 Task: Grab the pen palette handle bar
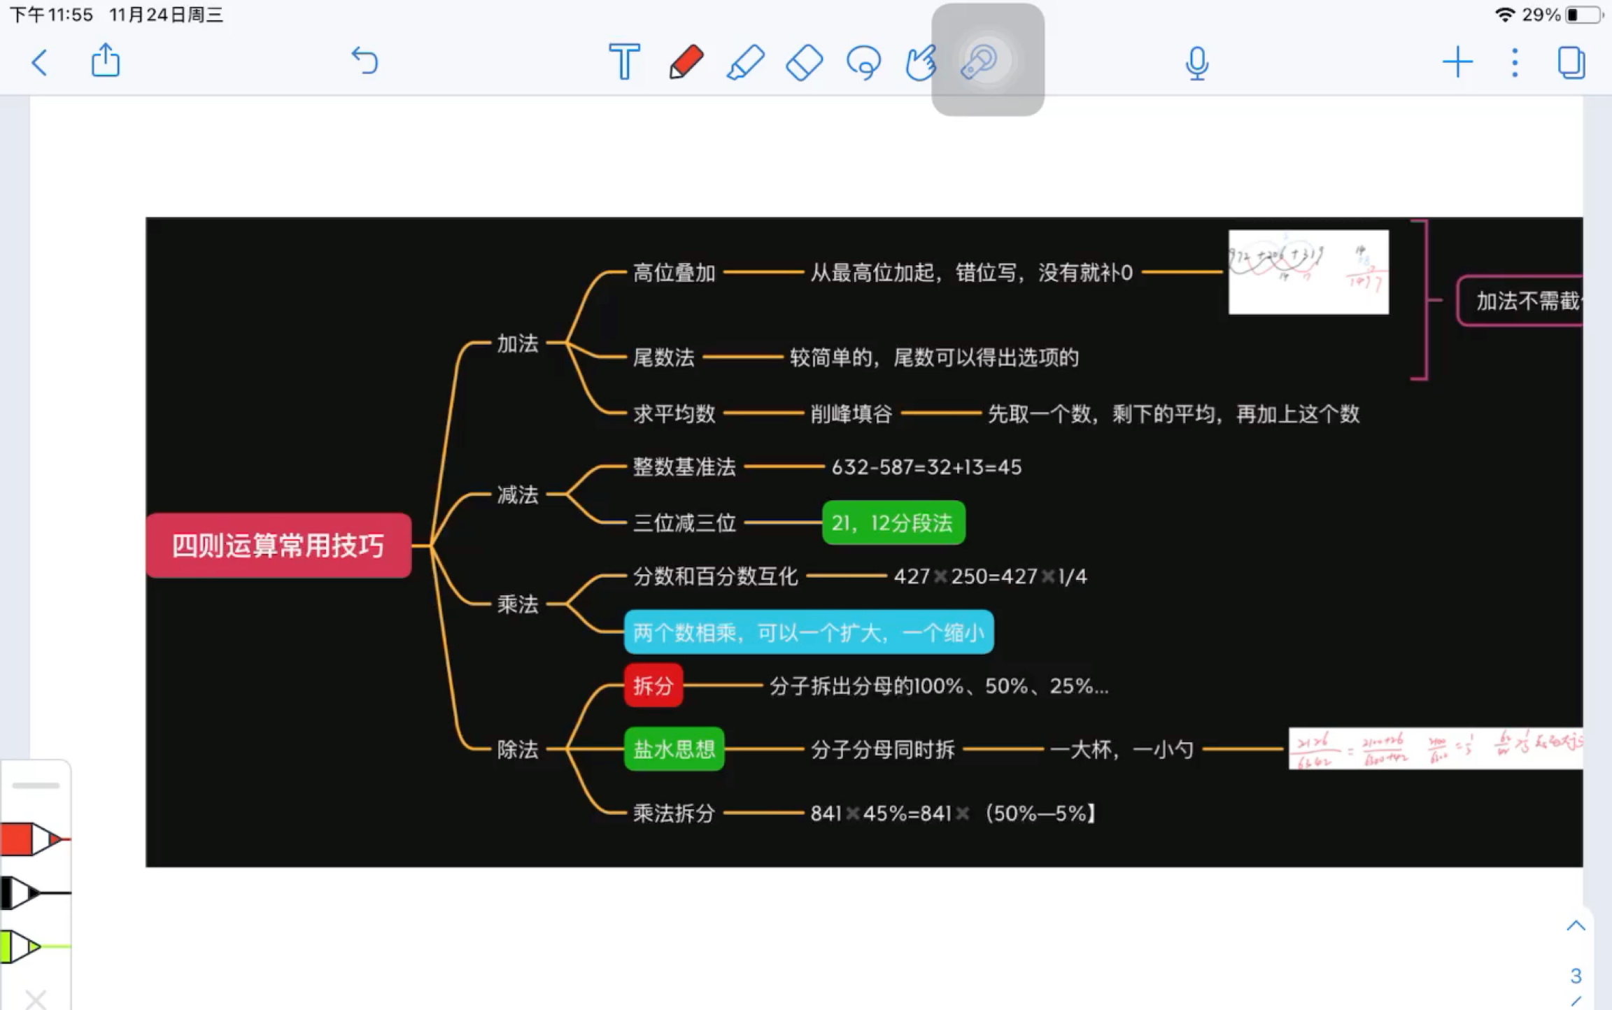pos(36,785)
